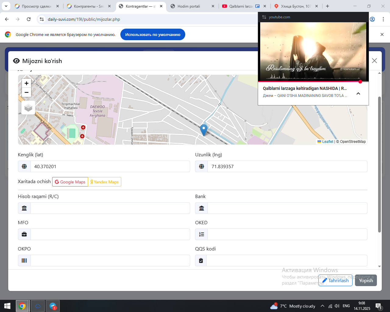390x312 pixels.
Task: Switch to the Hodim portali tab
Action: pos(189,6)
